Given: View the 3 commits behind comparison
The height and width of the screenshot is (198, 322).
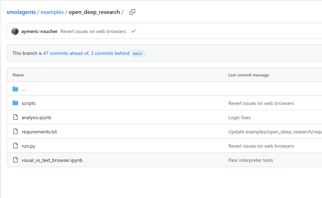Looking at the screenshot, I should pos(110,53).
